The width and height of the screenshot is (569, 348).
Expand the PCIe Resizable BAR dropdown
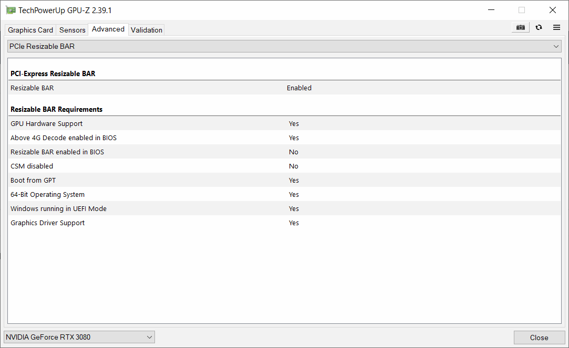285,46
